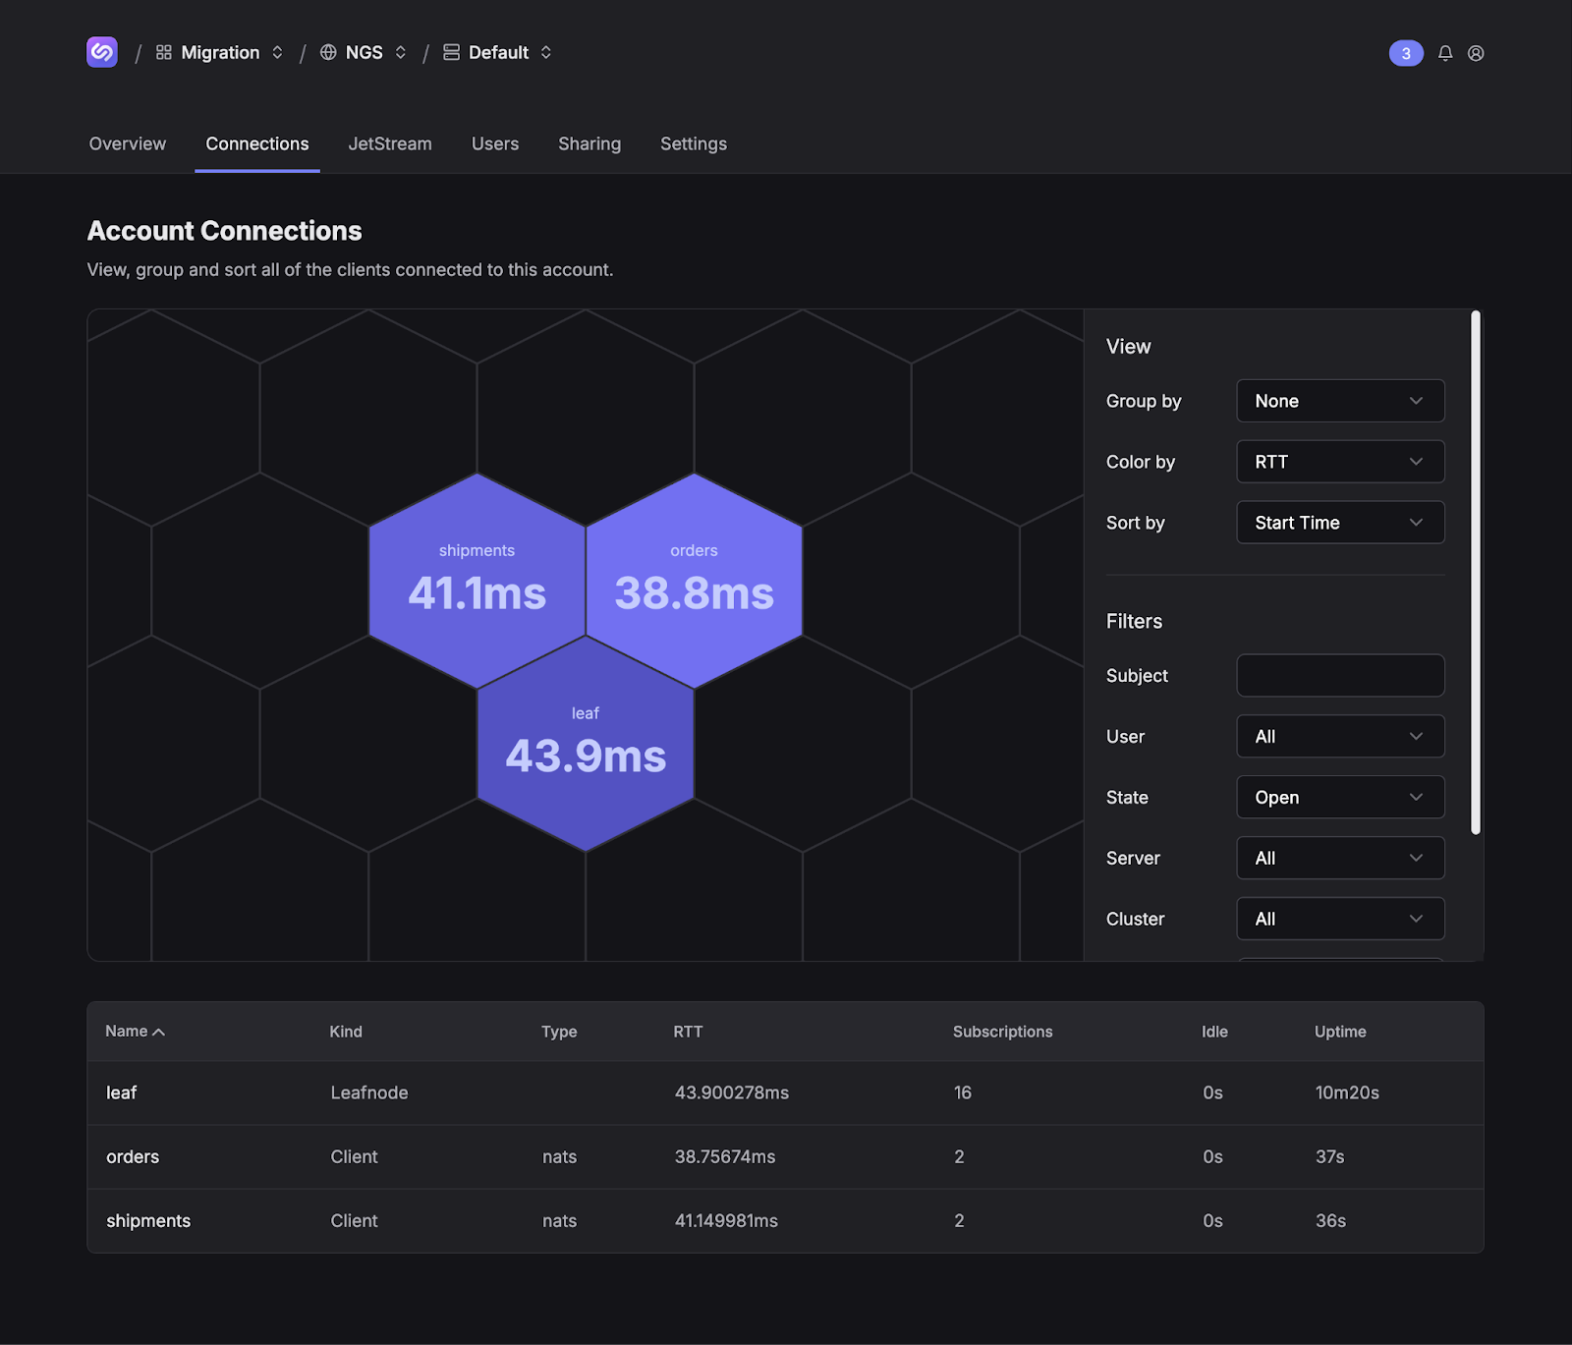Open the Group by dropdown
The image size is (1572, 1345).
click(1339, 401)
